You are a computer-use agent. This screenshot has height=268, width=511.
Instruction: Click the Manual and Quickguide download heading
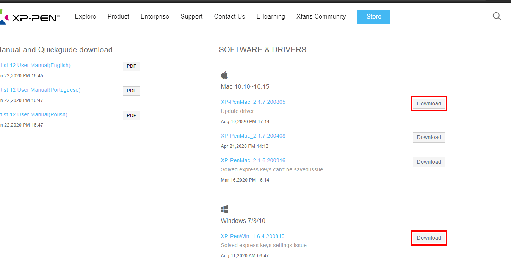(56, 50)
